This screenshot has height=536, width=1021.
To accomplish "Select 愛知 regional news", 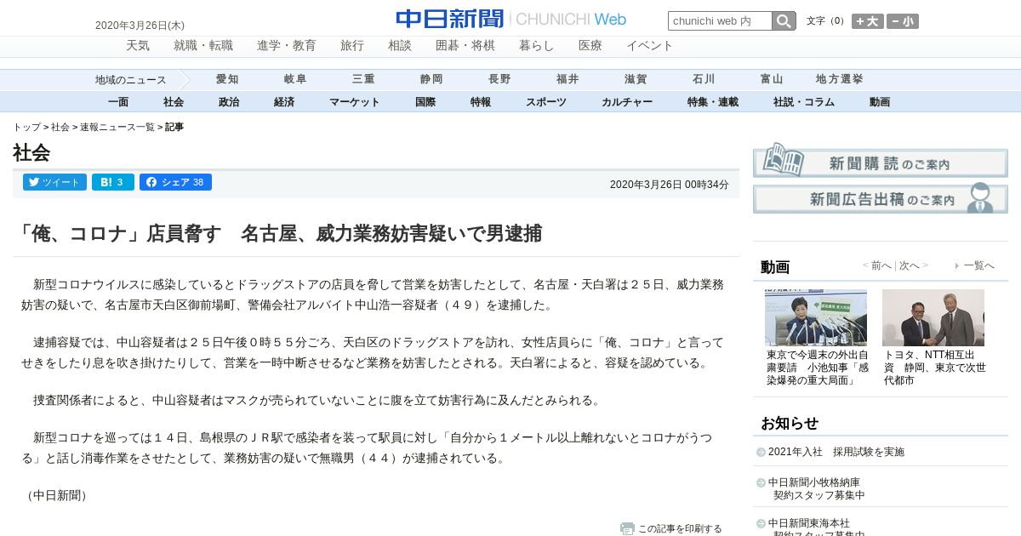I will click(x=227, y=79).
